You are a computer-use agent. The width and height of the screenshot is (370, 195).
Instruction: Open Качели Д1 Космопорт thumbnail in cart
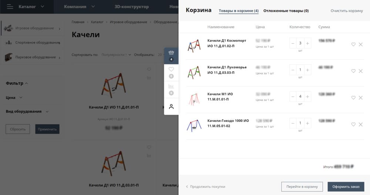click(x=194, y=46)
